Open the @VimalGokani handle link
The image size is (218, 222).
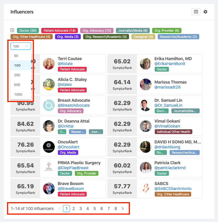tap(167, 126)
